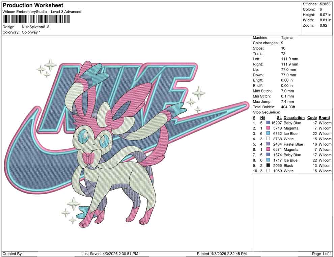The image size is (334, 257).
Task: Click the Description column header
Action: pos(294,117)
